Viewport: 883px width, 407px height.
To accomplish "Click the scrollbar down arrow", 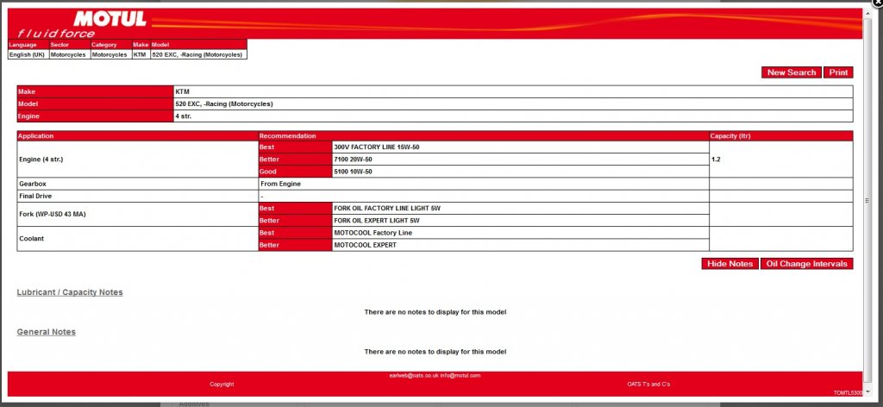I will point(867,391).
